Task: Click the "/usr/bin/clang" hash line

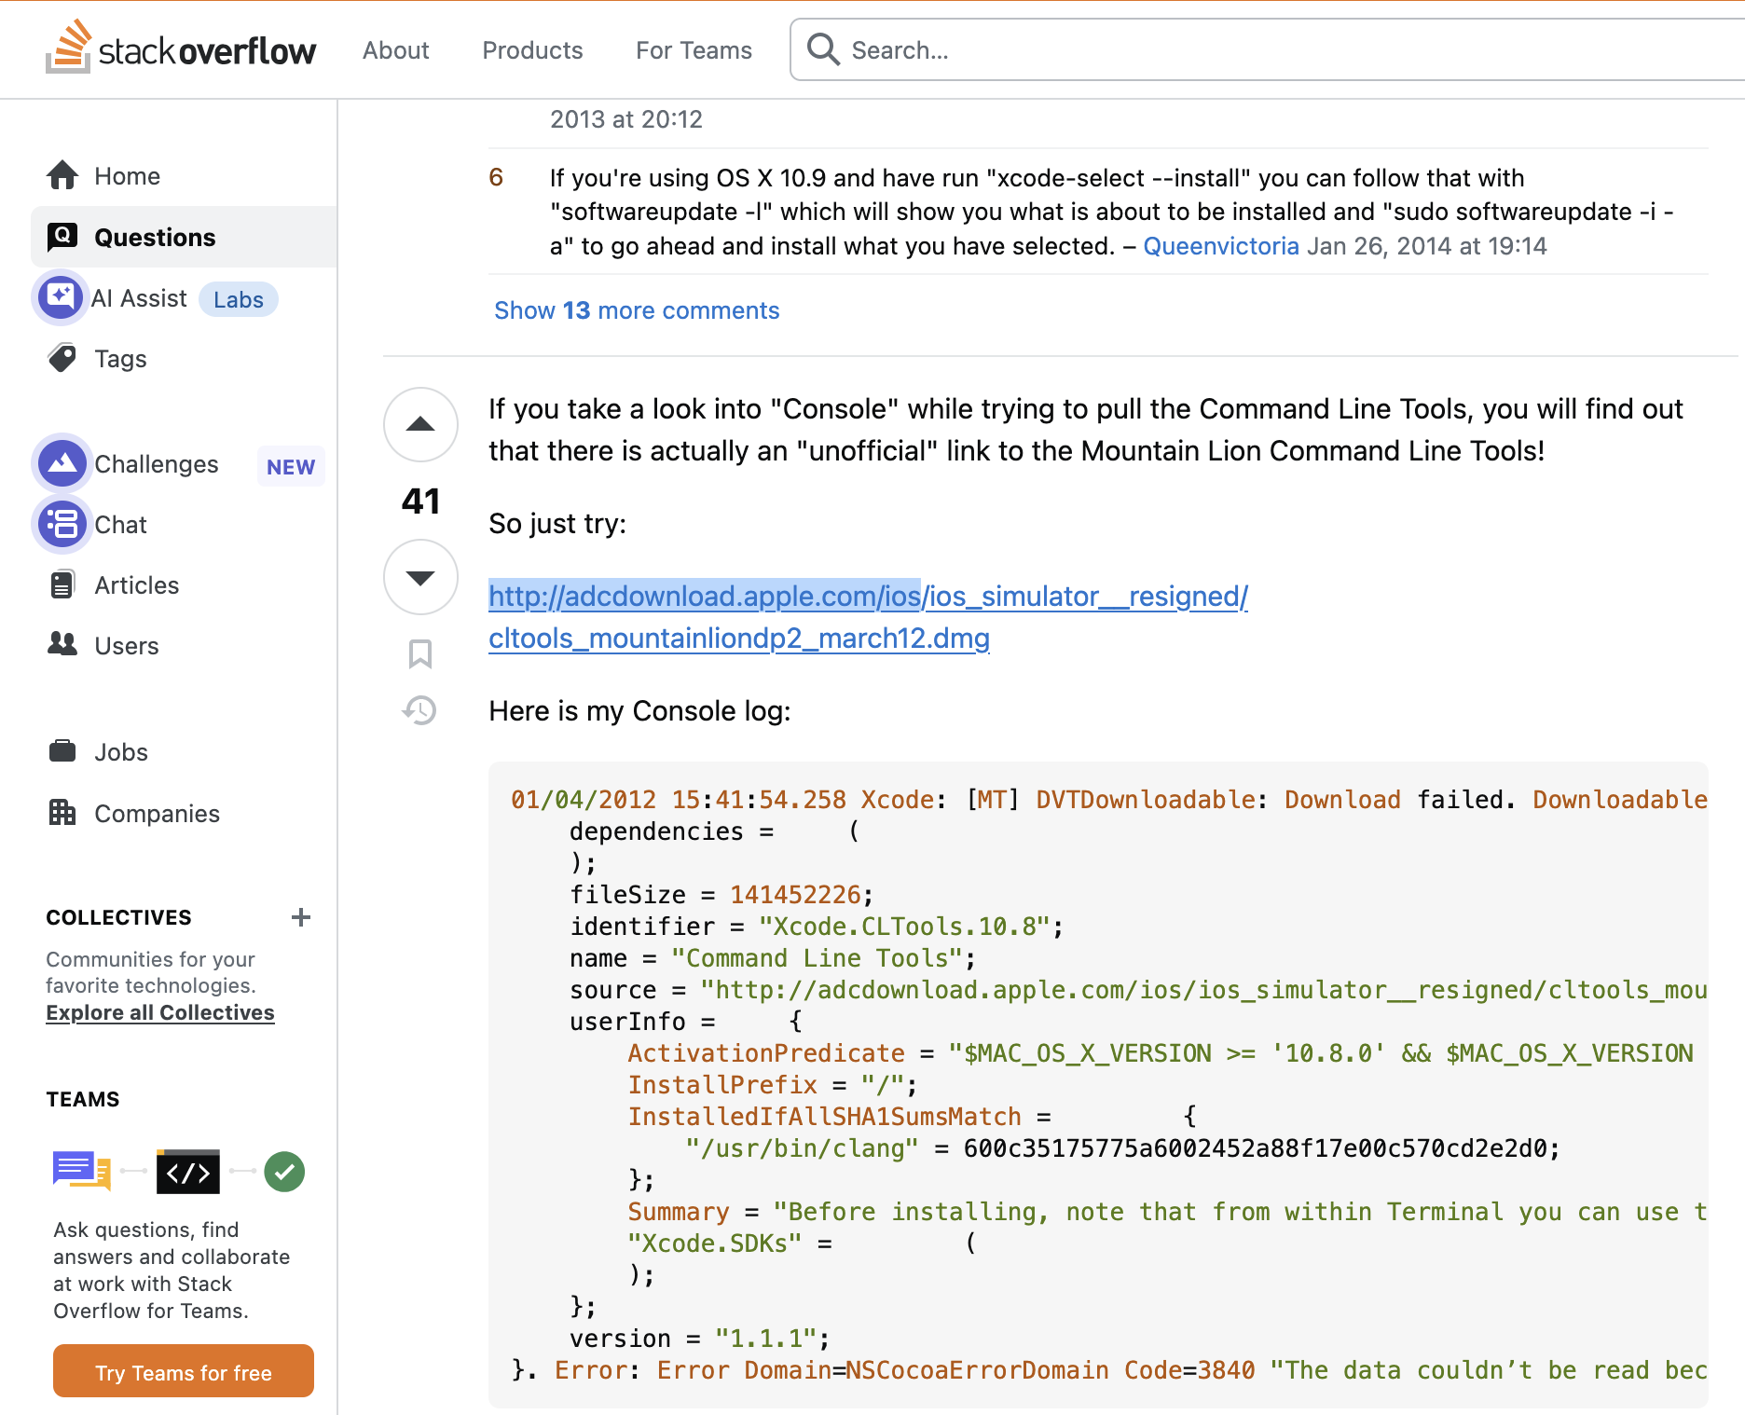Action: tap(1122, 1148)
